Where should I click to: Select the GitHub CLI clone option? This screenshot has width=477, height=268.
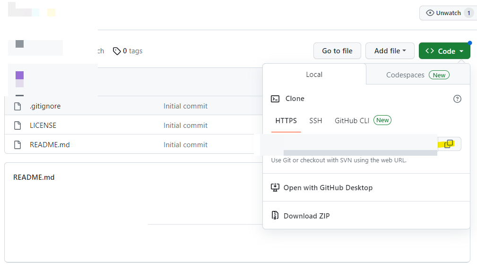click(352, 121)
